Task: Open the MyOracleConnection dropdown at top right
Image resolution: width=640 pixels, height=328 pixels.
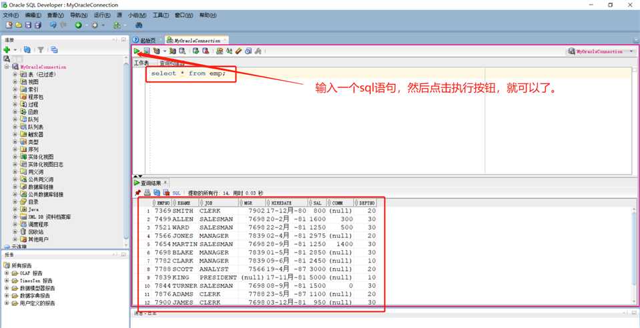Action: pyautogui.click(x=632, y=51)
